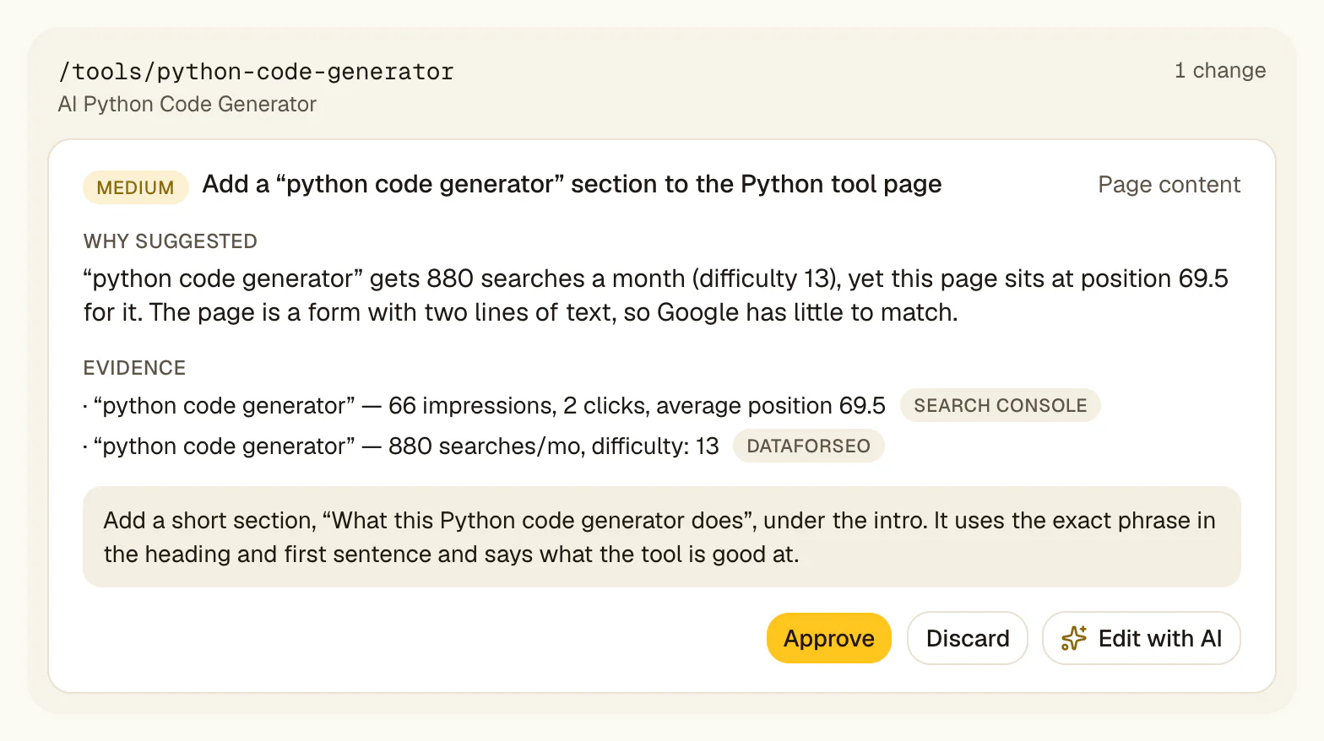Screen dimensions: 1324x741
Task: Discard the suggested change
Action: (967, 638)
